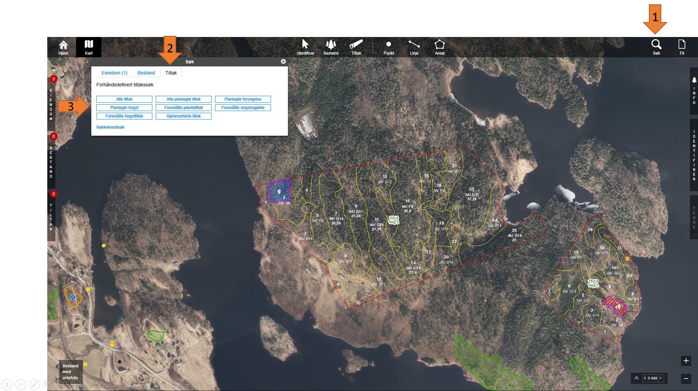Expand the INFO side panel
Viewport: 698px width, 391px height.
[694, 91]
